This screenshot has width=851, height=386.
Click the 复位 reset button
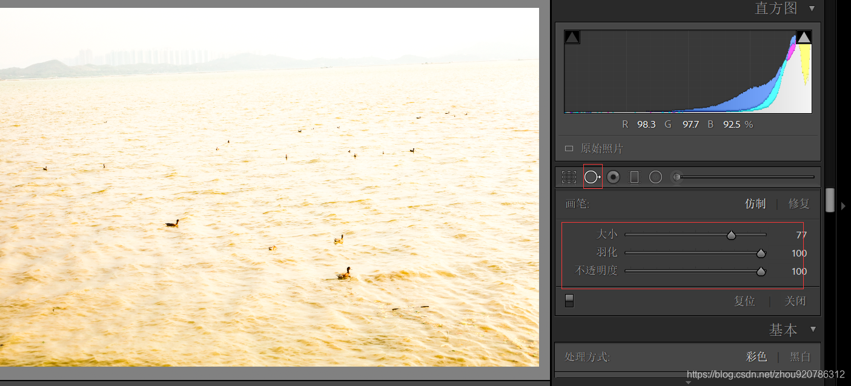click(744, 301)
